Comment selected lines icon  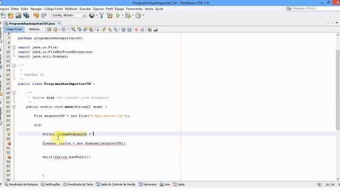150,30
